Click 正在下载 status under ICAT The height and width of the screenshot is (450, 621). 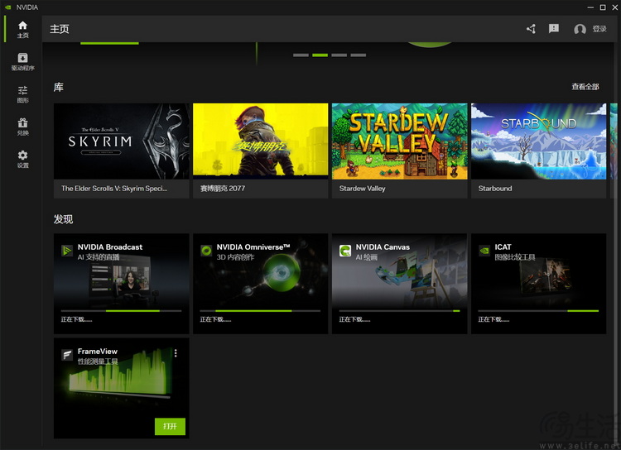(493, 319)
